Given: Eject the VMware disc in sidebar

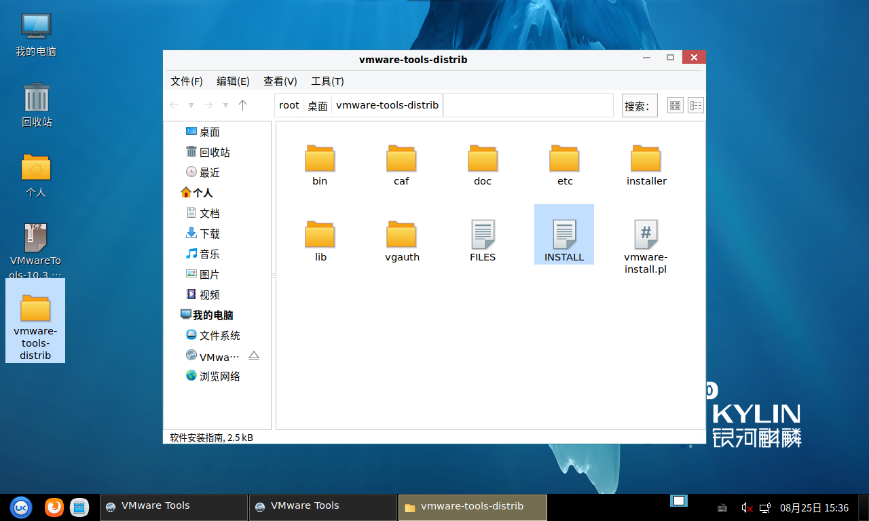Looking at the screenshot, I should pyautogui.click(x=254, y=355).
